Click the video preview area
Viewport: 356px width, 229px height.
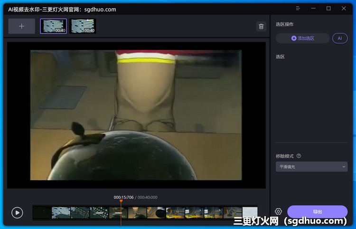(x=136, y=115)
